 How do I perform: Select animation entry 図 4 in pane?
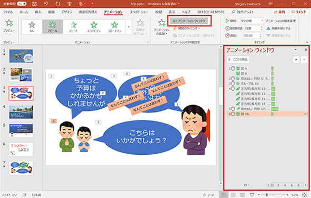tap(267, 69)
